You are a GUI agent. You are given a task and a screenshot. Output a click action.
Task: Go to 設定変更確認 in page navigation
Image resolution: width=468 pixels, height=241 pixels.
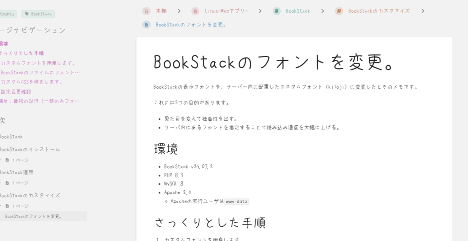coord(16,91)
